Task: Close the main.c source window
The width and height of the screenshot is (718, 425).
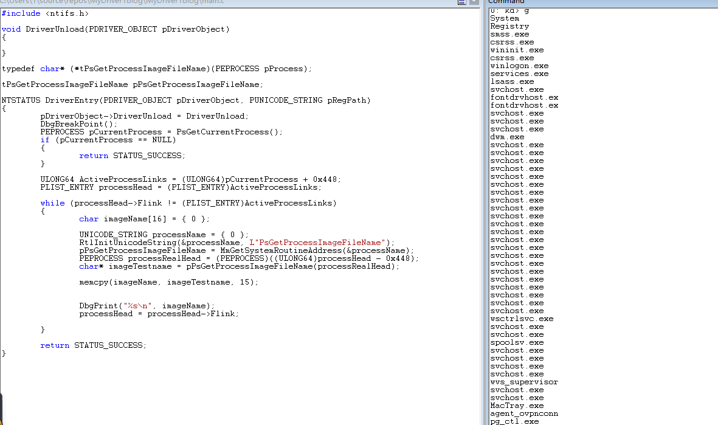Action: tap(475, 2)
